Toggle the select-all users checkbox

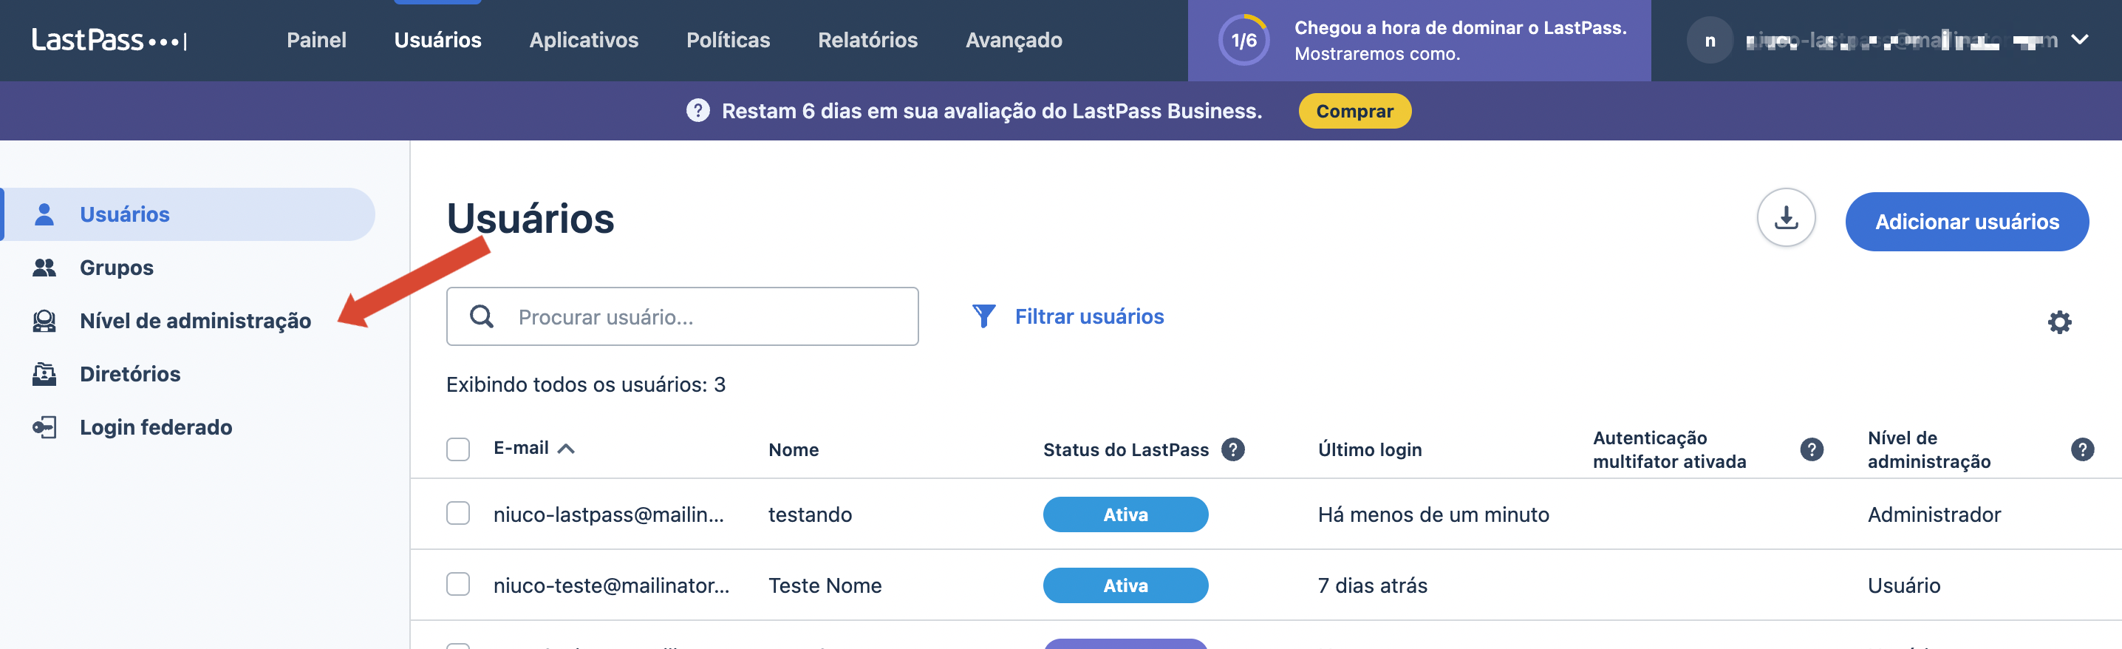[458, 449]
